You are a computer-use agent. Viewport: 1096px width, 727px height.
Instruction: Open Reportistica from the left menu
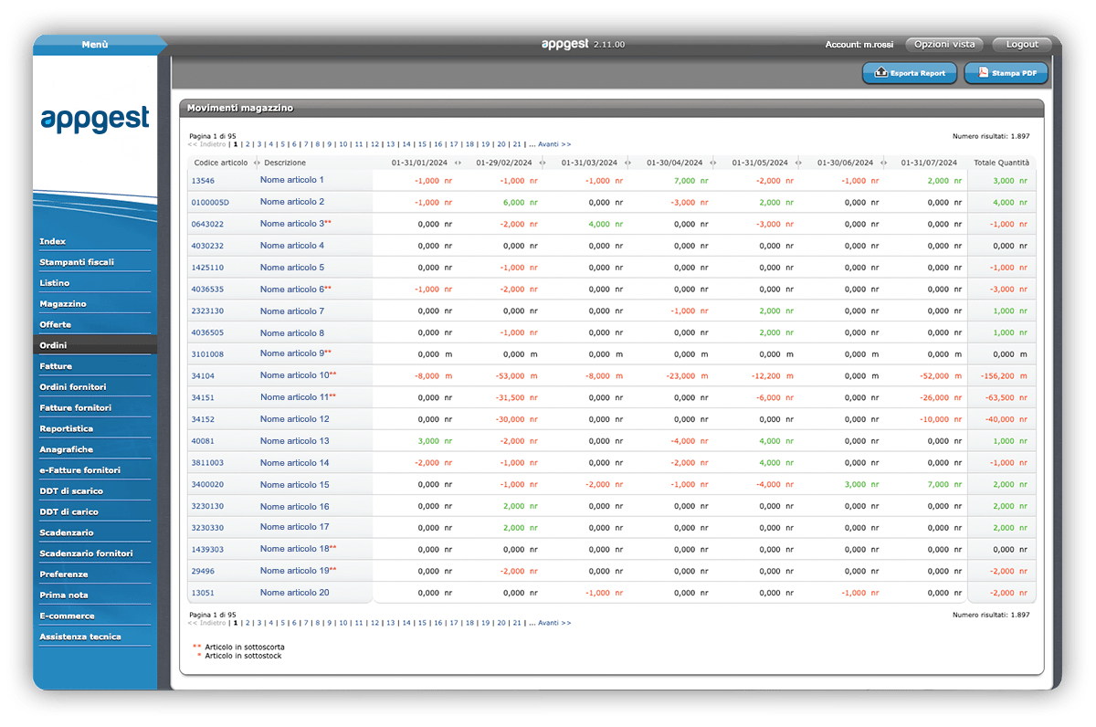click(x=66, y=428)
